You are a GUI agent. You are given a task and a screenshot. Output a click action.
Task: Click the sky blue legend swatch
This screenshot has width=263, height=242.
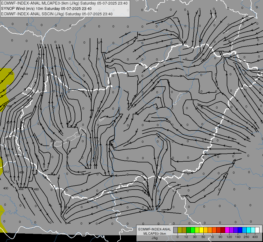point(244,230)
